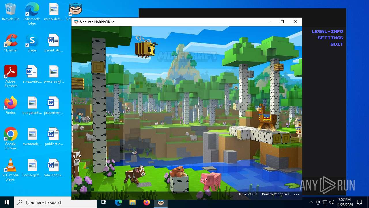Open the notification center icon
Image resolution: width=369 pixels, height=208 pixels.
click(359, 202)
